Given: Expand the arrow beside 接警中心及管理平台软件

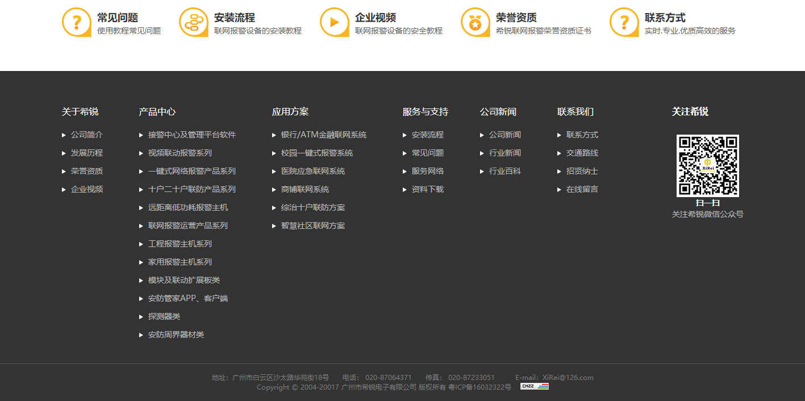Looking at the screenshot, I should coord(141,135).
